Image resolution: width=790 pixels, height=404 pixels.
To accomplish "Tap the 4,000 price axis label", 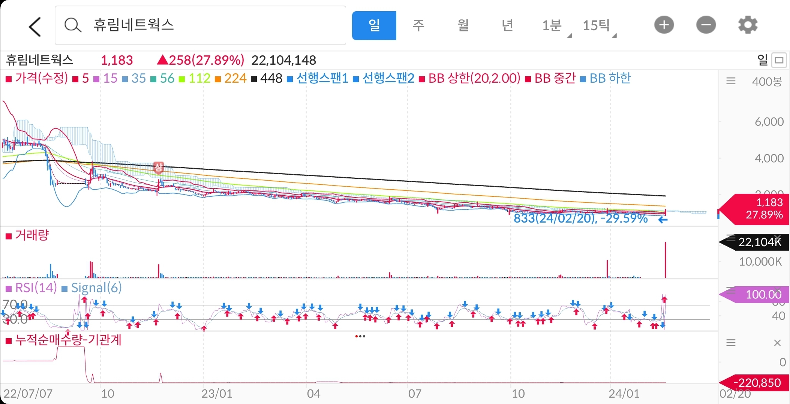I will pyautogui.click(x=769, y=158).
